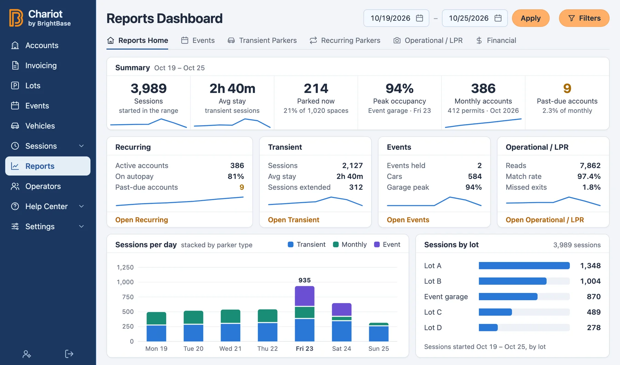This screenshot has height=365, width=620.
Task: Select the Reports Home tab
Action: [x=137, y=41]
